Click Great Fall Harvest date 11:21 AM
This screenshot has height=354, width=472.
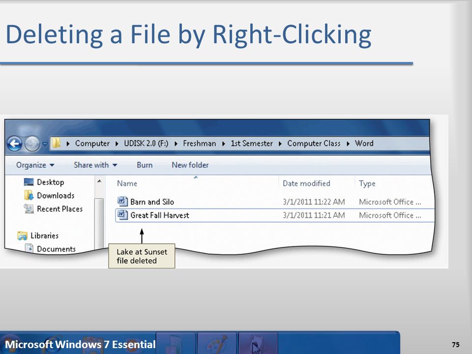point(314,215)
